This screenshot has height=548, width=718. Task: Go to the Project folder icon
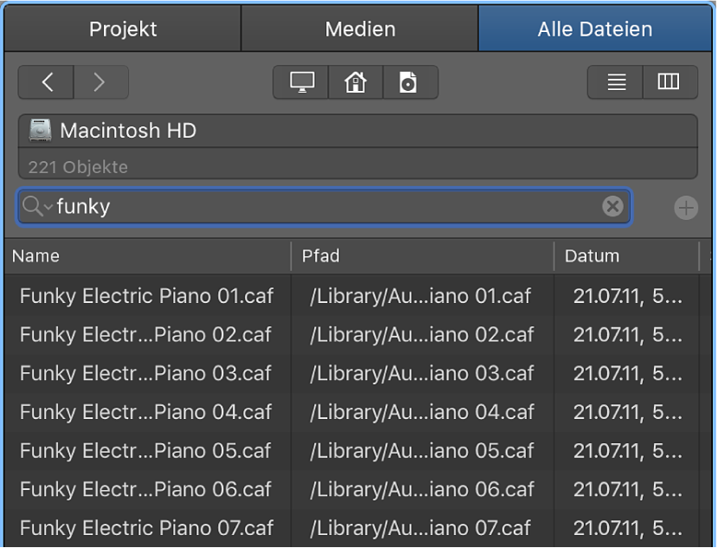pos(408,82)
